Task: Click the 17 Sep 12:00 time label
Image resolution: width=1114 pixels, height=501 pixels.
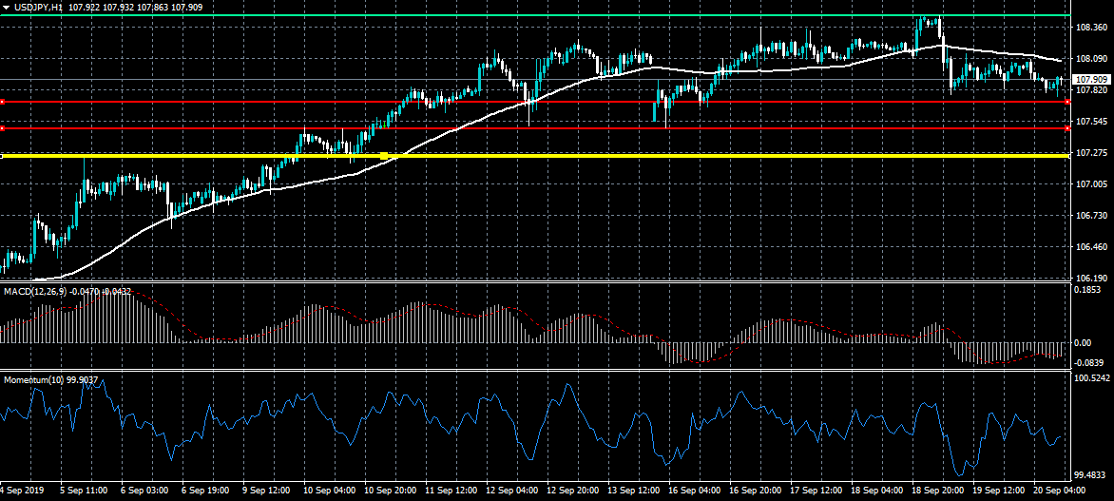Action: [815, 491]
